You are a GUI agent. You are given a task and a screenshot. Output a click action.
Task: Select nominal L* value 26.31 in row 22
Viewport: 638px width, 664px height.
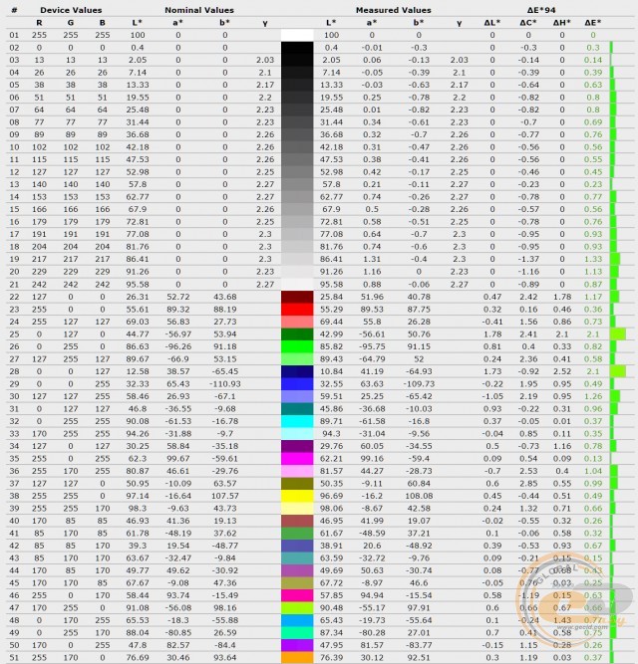tap(138, 297)
